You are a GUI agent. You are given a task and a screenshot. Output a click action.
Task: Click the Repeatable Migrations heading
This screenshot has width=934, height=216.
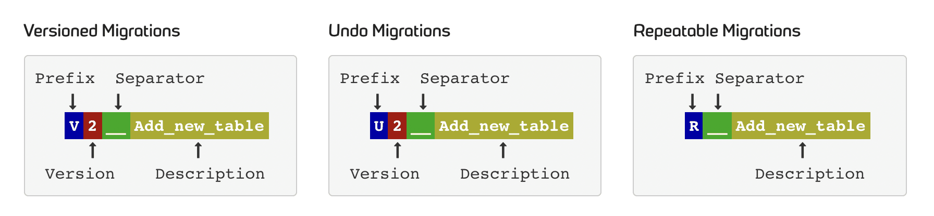[x=717, y=31]
